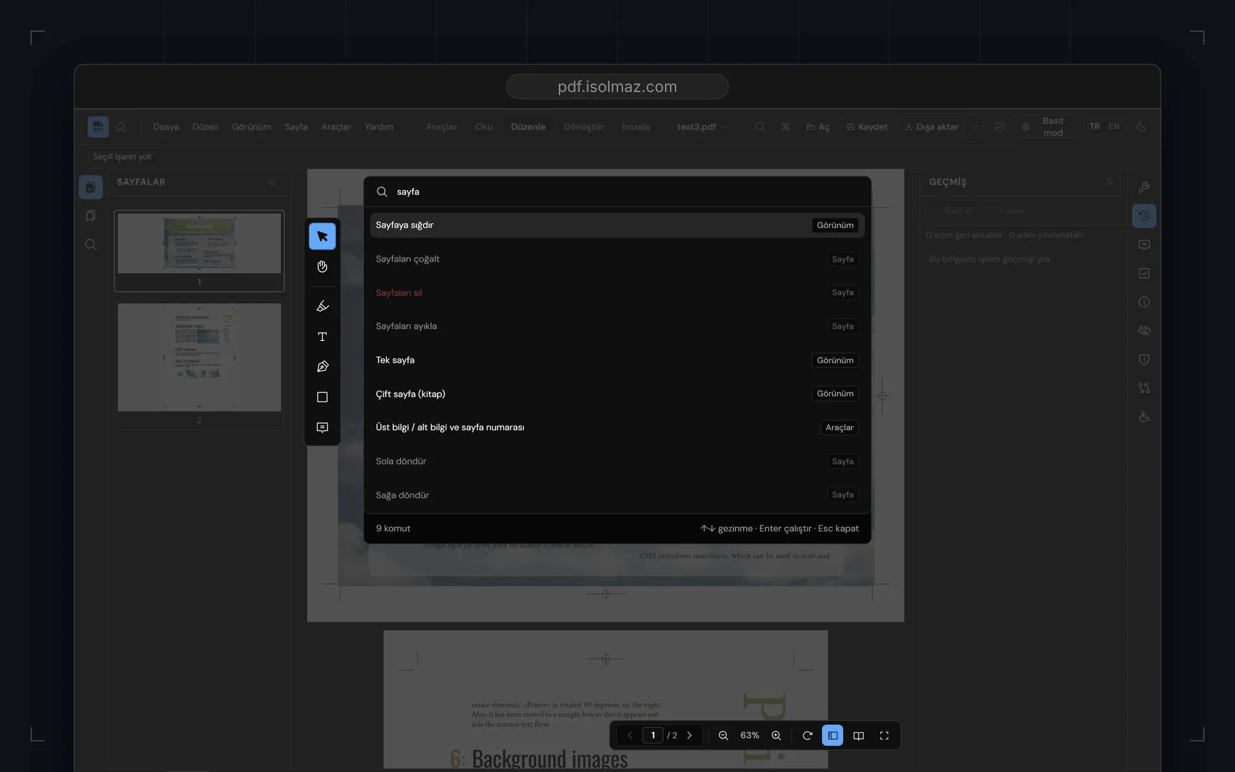Collapse the SAYFALAR panel
The height and width of the screenshot is (772, 1235).
point(272,182)
